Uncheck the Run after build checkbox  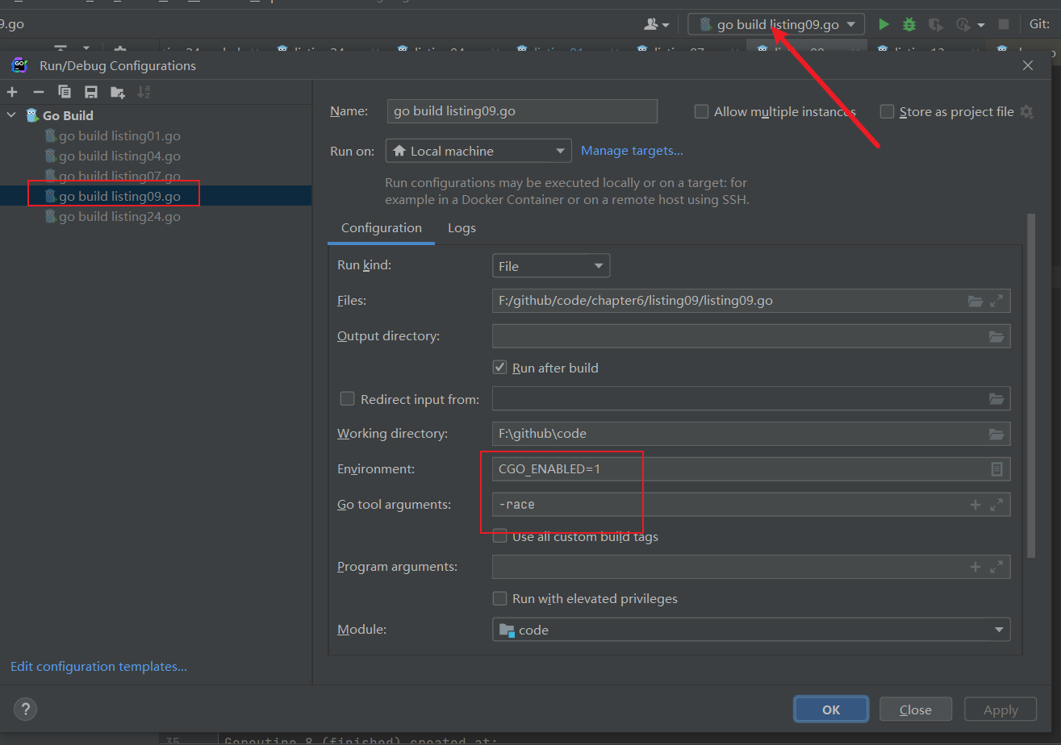pyautogui.click(x=500, y=368)
